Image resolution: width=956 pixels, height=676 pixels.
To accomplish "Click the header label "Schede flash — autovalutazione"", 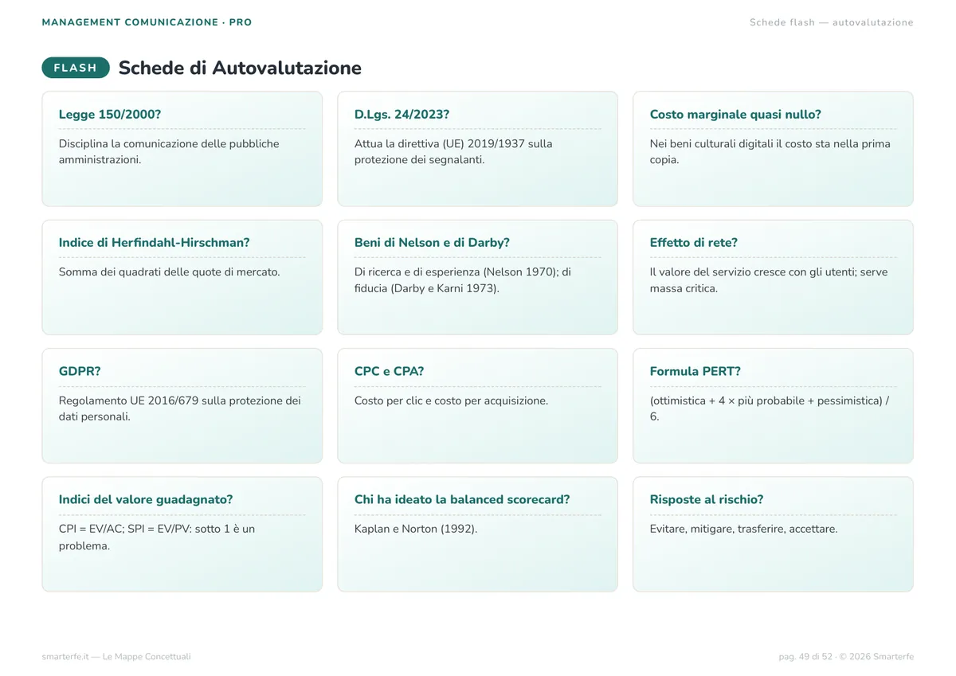I will (x=832, y=22).
